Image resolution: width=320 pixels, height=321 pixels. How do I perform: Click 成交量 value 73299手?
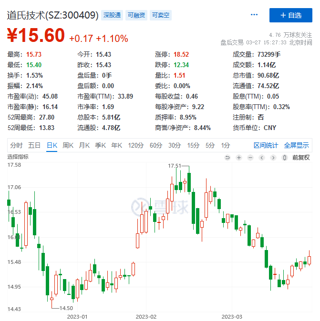click(x=269, y=54)
